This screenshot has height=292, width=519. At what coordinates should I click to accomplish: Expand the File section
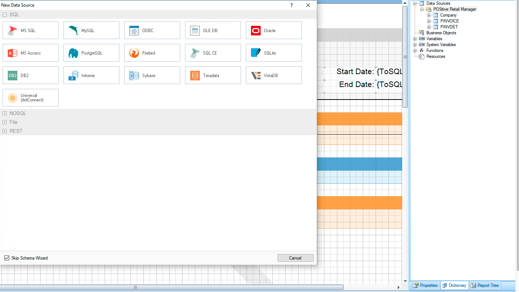point(5,122)
